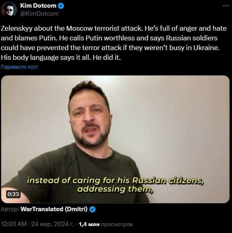Screen dimensions: 232x233
Task: Play the Zelenskyy video
Action: tap(115, 139)
